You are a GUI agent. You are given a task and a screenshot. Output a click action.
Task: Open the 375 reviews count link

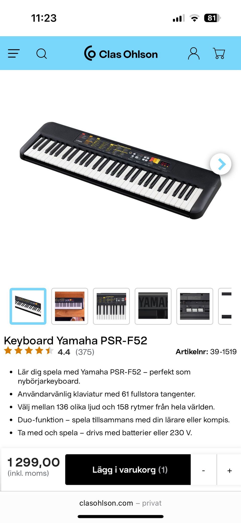point(85,352)
